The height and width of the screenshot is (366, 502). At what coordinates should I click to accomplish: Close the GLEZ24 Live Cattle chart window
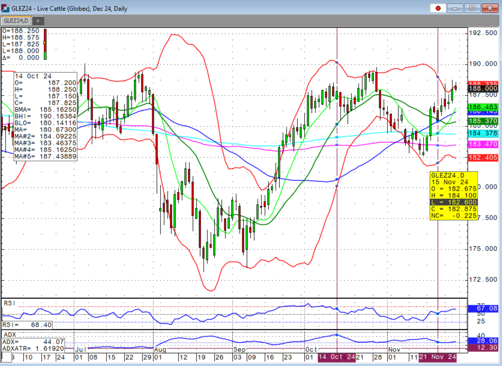490,8
